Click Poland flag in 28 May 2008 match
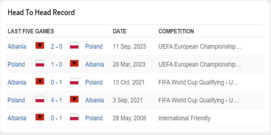 tap(74, 117)
